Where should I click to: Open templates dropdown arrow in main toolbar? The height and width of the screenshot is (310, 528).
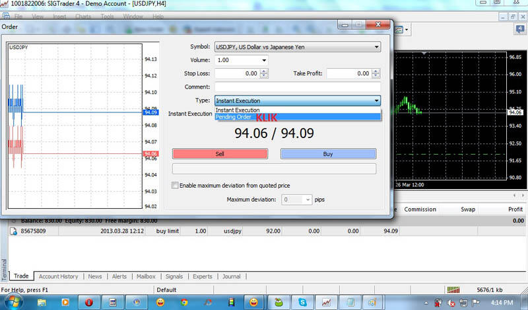point(407,30)
